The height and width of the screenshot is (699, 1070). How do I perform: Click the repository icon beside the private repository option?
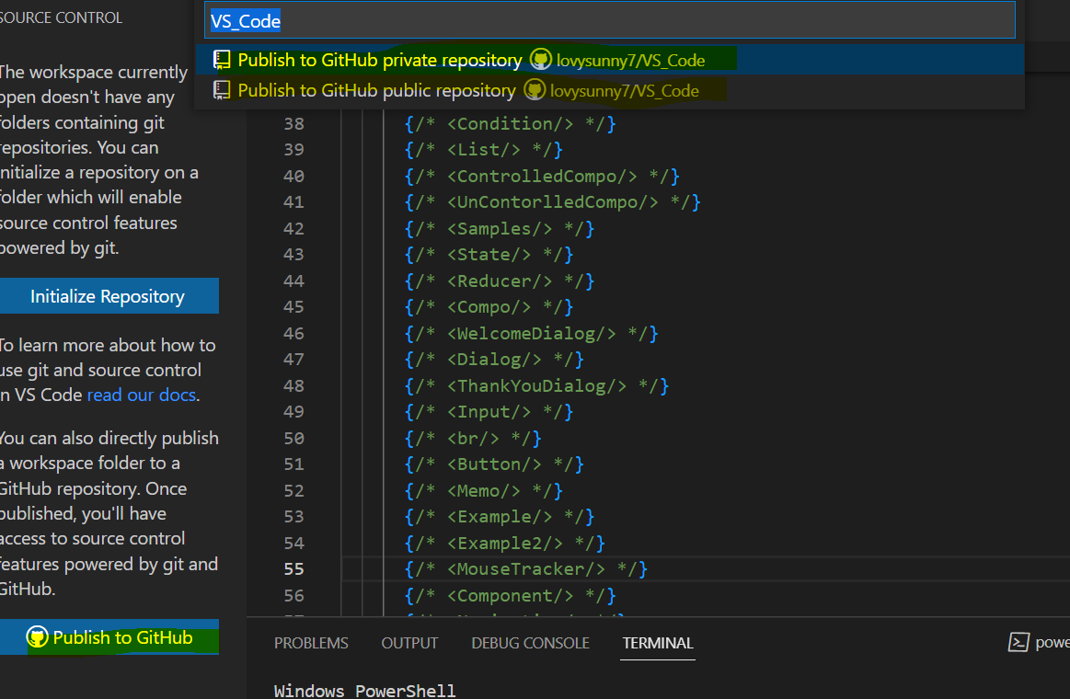coord(221,59)
